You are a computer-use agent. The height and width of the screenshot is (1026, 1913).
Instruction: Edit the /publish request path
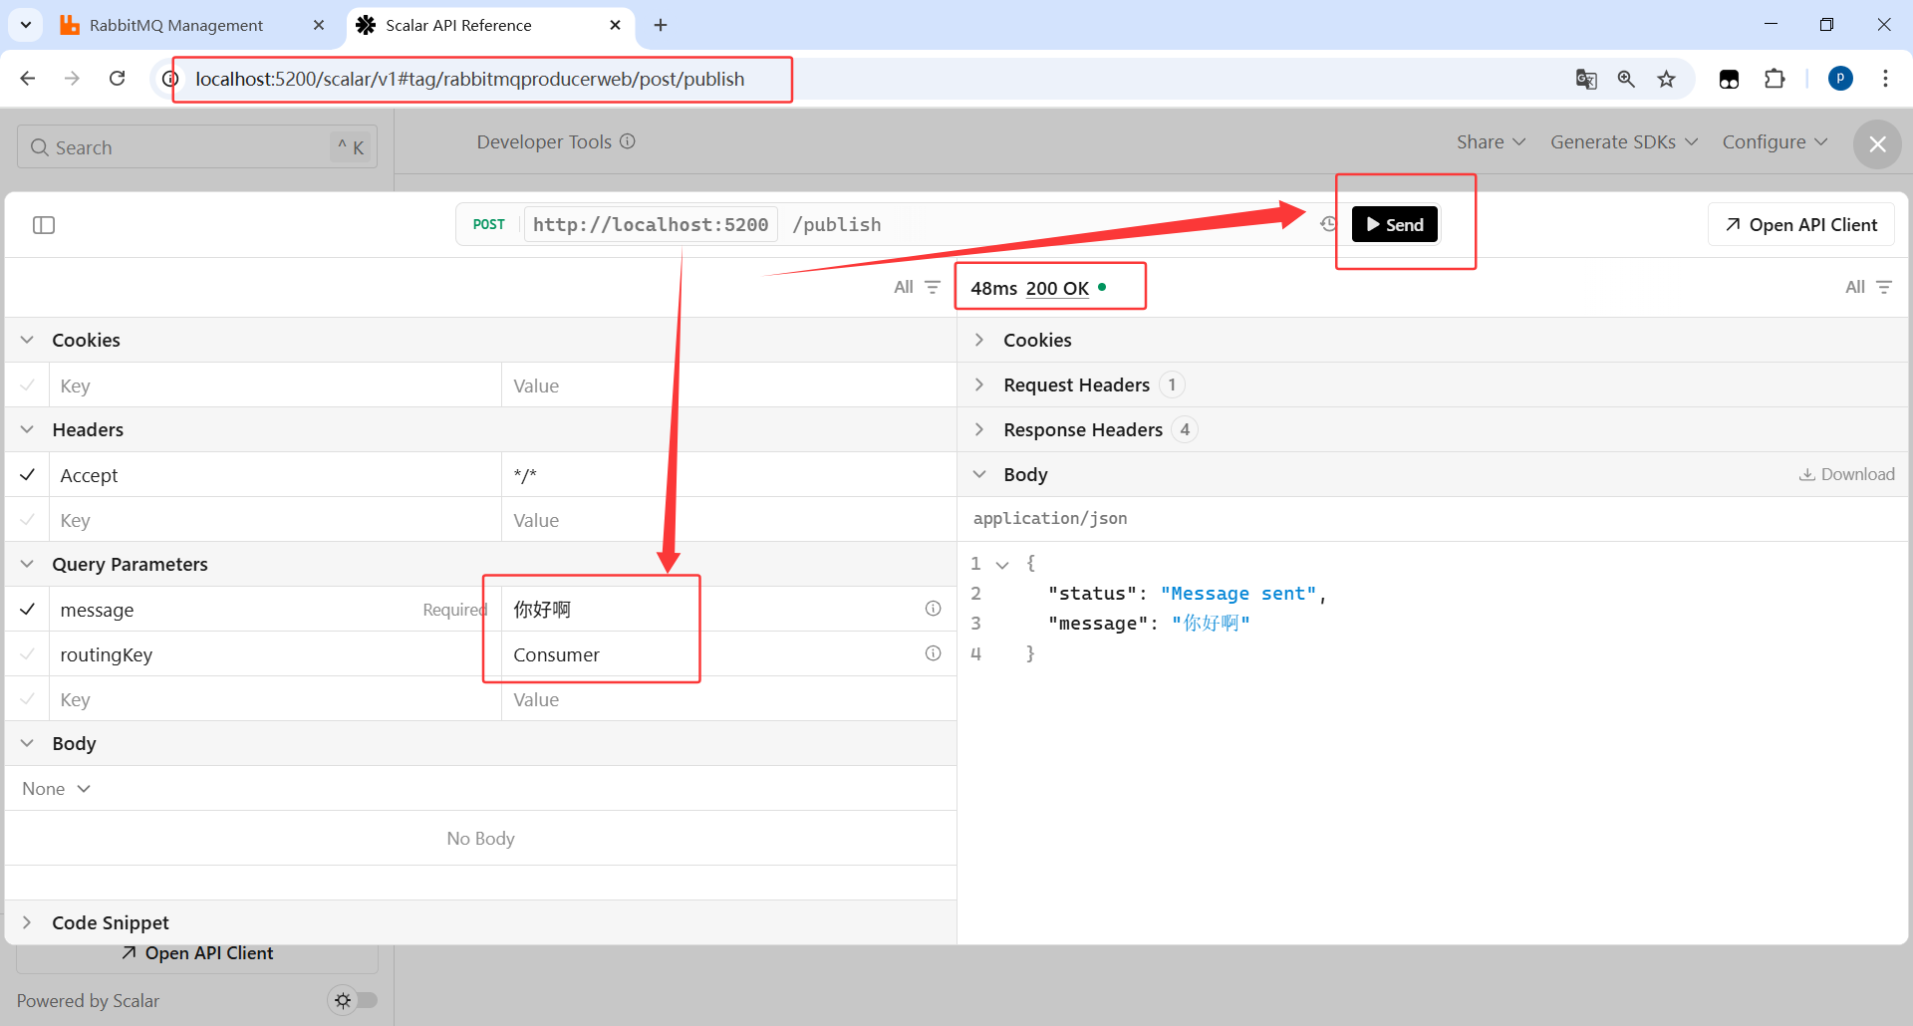(837, 224)
